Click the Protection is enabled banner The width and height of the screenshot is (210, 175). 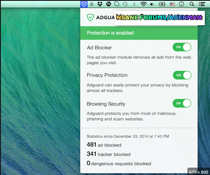(x=139, y=33)
